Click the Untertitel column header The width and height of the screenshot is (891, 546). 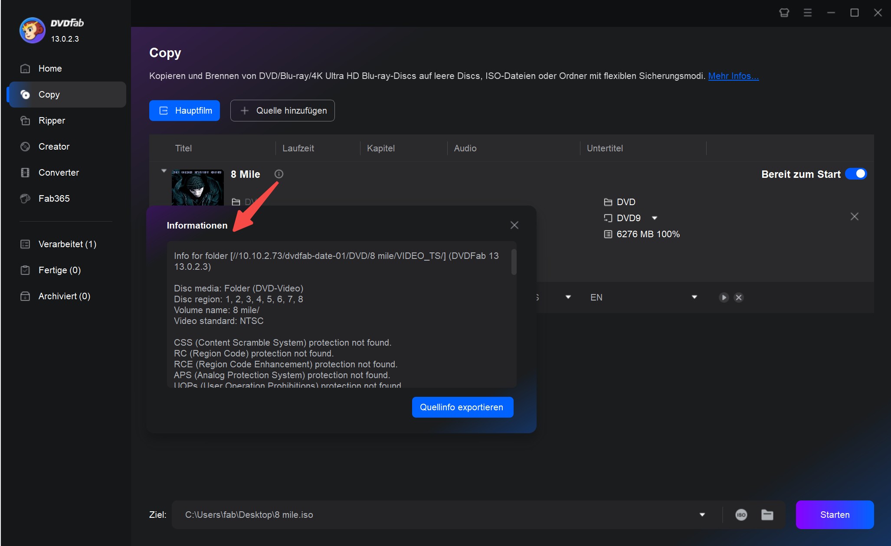click(605, 148)
